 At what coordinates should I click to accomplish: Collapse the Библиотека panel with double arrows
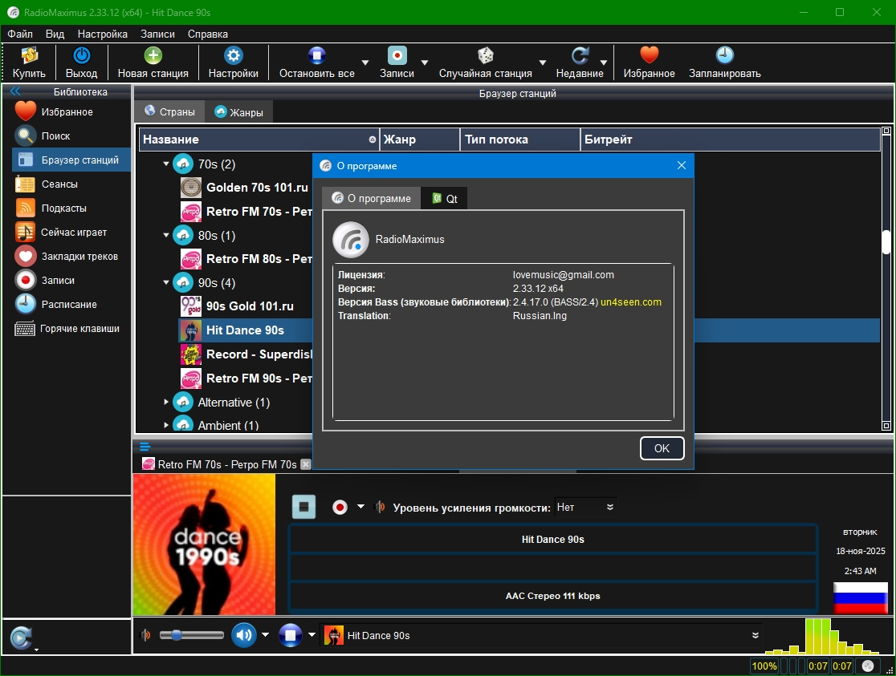(x=15, y=91)
